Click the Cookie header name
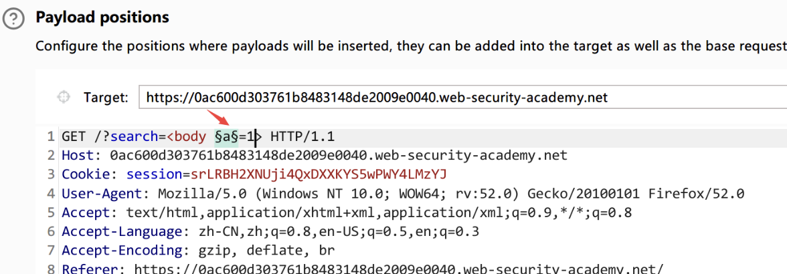This screenshot has height=274, width=787. coord(84,174)
